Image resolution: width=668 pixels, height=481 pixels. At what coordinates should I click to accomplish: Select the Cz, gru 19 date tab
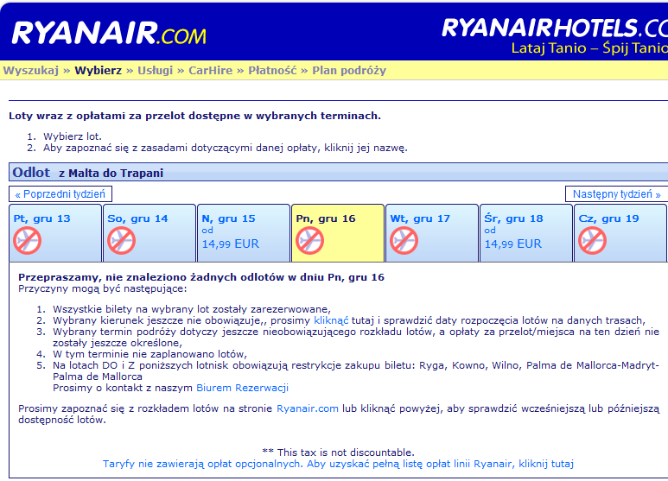click(x=620, y=233)
